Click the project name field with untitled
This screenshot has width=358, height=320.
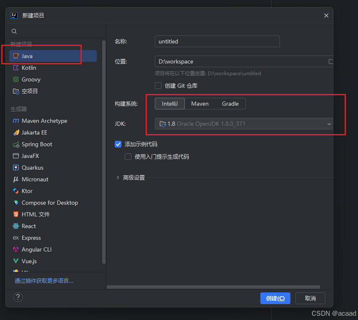217,41
